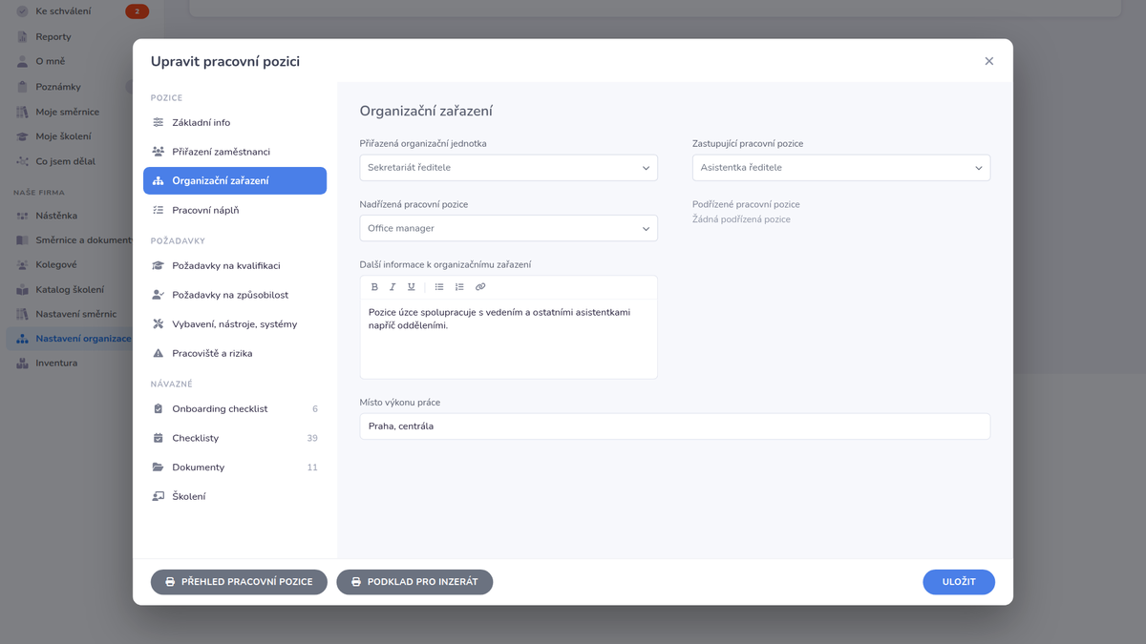Viewport: 1146px width, 644px height.
Task: Open Požadavky na způsobilost section
Action: [x=235, y=296]
